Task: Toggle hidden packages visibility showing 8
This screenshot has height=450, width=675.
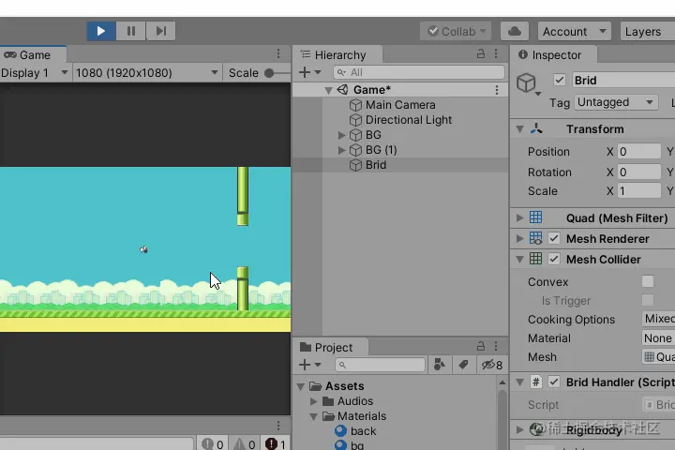Action: 491,365
